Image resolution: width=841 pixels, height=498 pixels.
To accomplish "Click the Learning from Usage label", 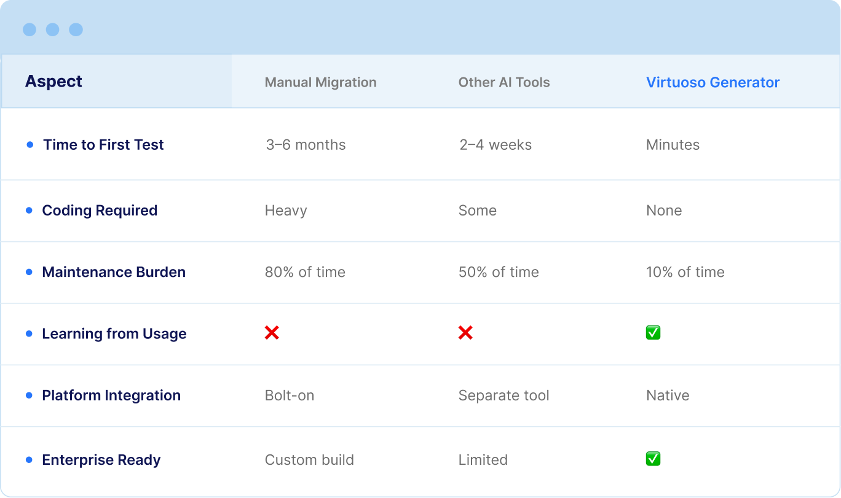I will pyautogui.click(x=114, y=334).
